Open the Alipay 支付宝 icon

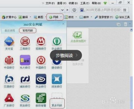pyautogui.click(x=9, y=41)
